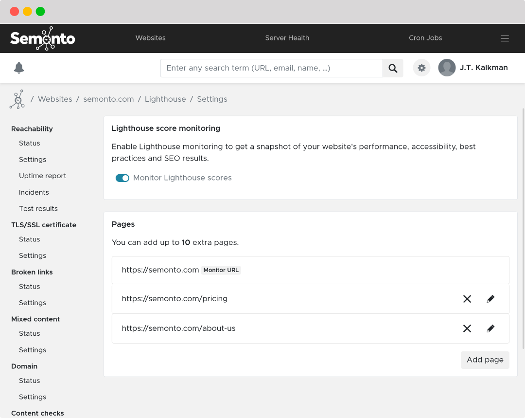The height and width of the screenshot is (418, 525).
Task: Open Mixed content Status
Action: (x=30, y=333)
